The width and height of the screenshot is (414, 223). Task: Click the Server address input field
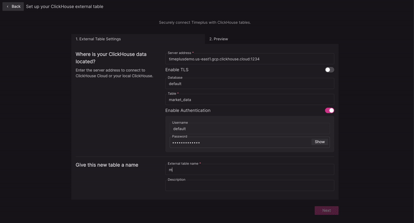pyautogui.click(x=249, y=59)
